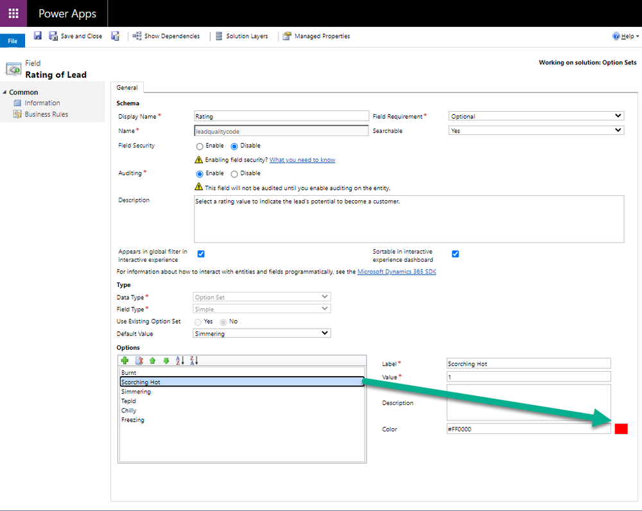
Task: Move the selected option down the list
Action: click(x=166, y=361)
